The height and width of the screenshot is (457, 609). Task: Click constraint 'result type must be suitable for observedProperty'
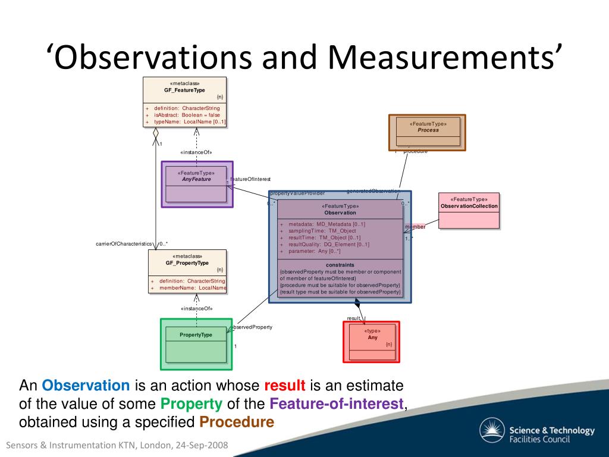coord(340,292)
